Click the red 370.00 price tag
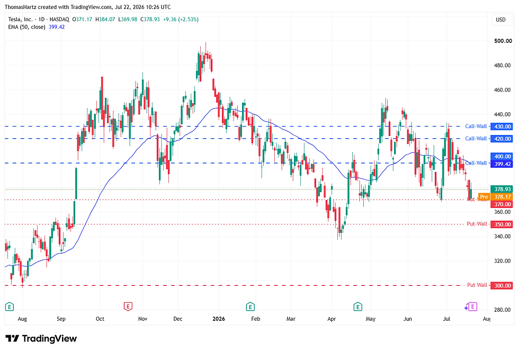This screenshot has height=352, width=519. (502, 204)
